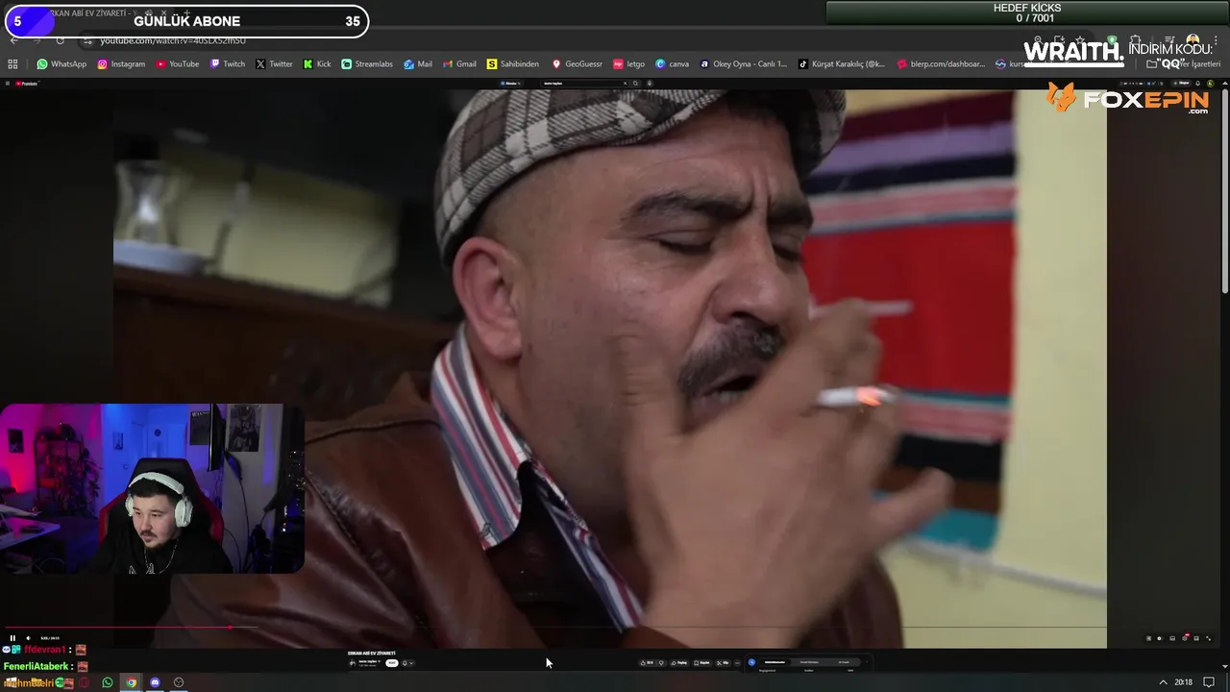Open the letgo bookmark
This screenshot has height=692, width=1230.
[x=629, y=63]
